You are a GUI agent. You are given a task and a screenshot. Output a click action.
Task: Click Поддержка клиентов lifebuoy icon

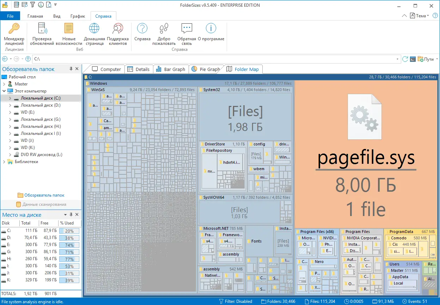[x=117, y=28]
